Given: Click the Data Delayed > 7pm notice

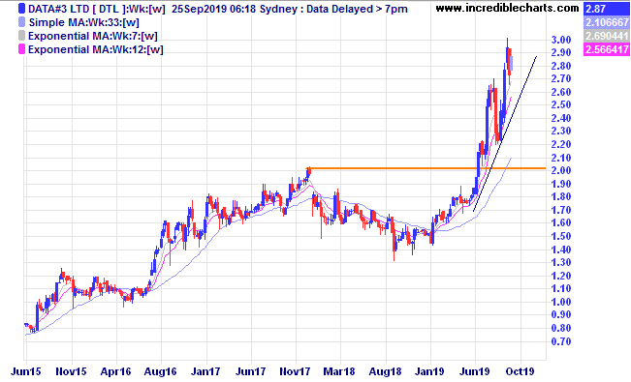Looking at the screenshot, I should [357, 9].
